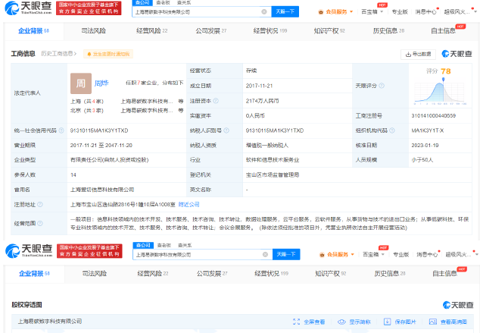Click the 天眼查 logo in the header above 股权穿透图
480x333 pixels.
(29, 250)
